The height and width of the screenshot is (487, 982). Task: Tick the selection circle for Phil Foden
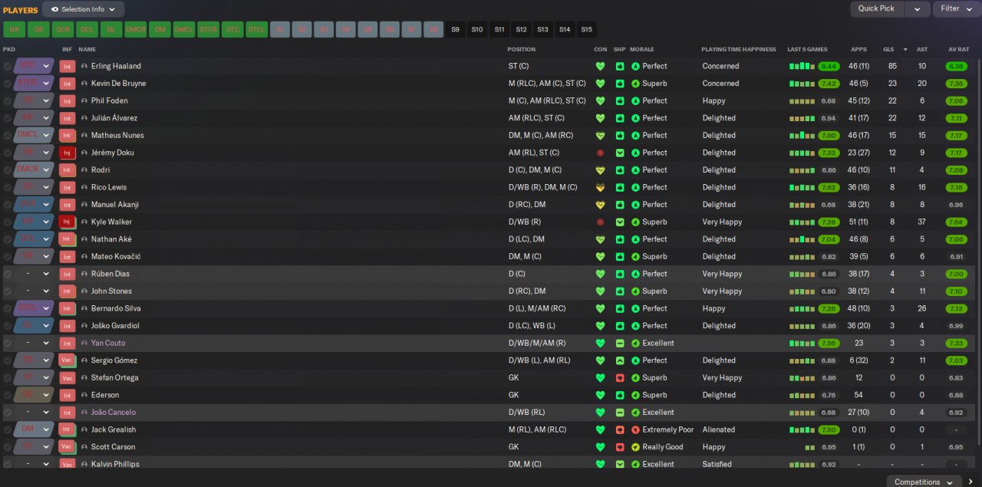point(8,100)
